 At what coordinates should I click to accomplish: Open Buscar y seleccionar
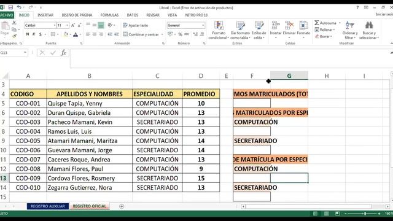pos(369,30)
